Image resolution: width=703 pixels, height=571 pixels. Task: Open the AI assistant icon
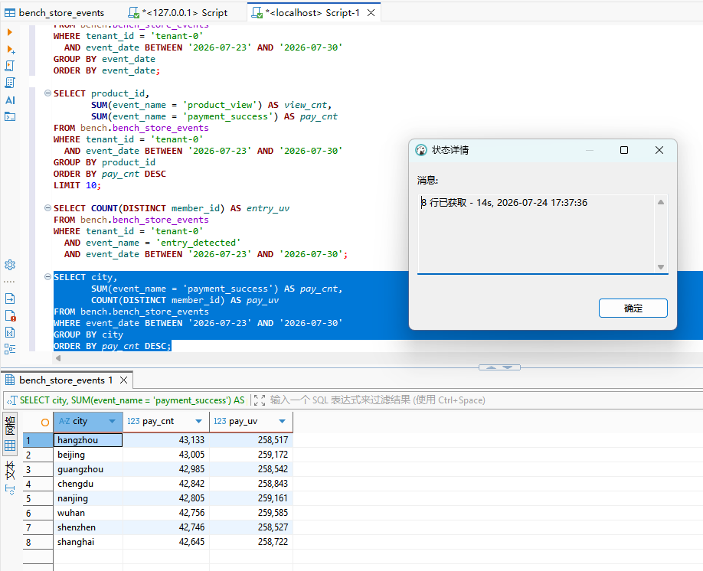pos(10,100)
